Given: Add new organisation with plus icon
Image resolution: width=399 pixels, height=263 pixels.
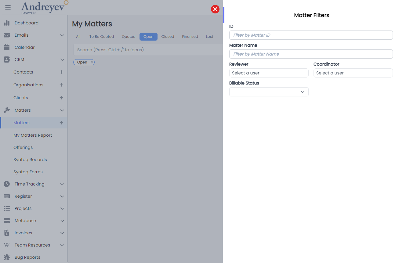Looking at the screenshot, I should click(61, 85).
